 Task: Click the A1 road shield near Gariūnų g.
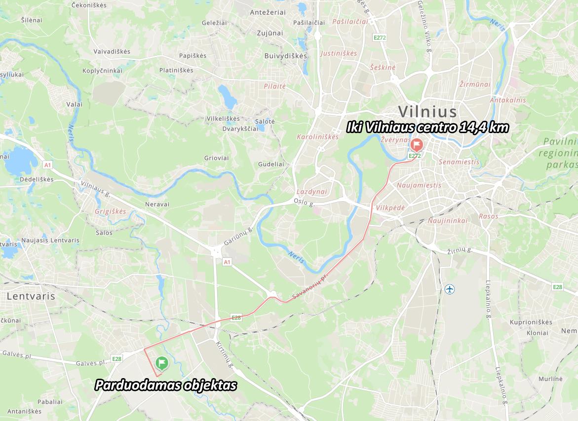227,262
